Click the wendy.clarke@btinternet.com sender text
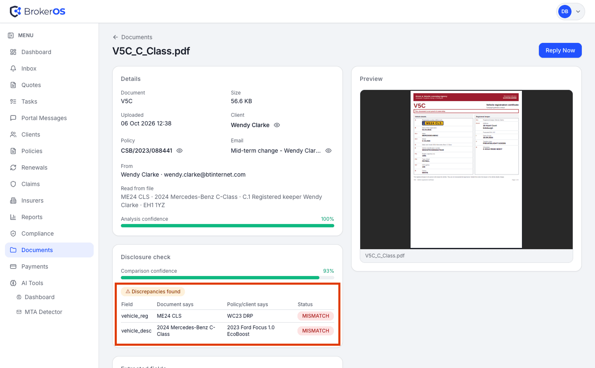 (x=205, y=175)
